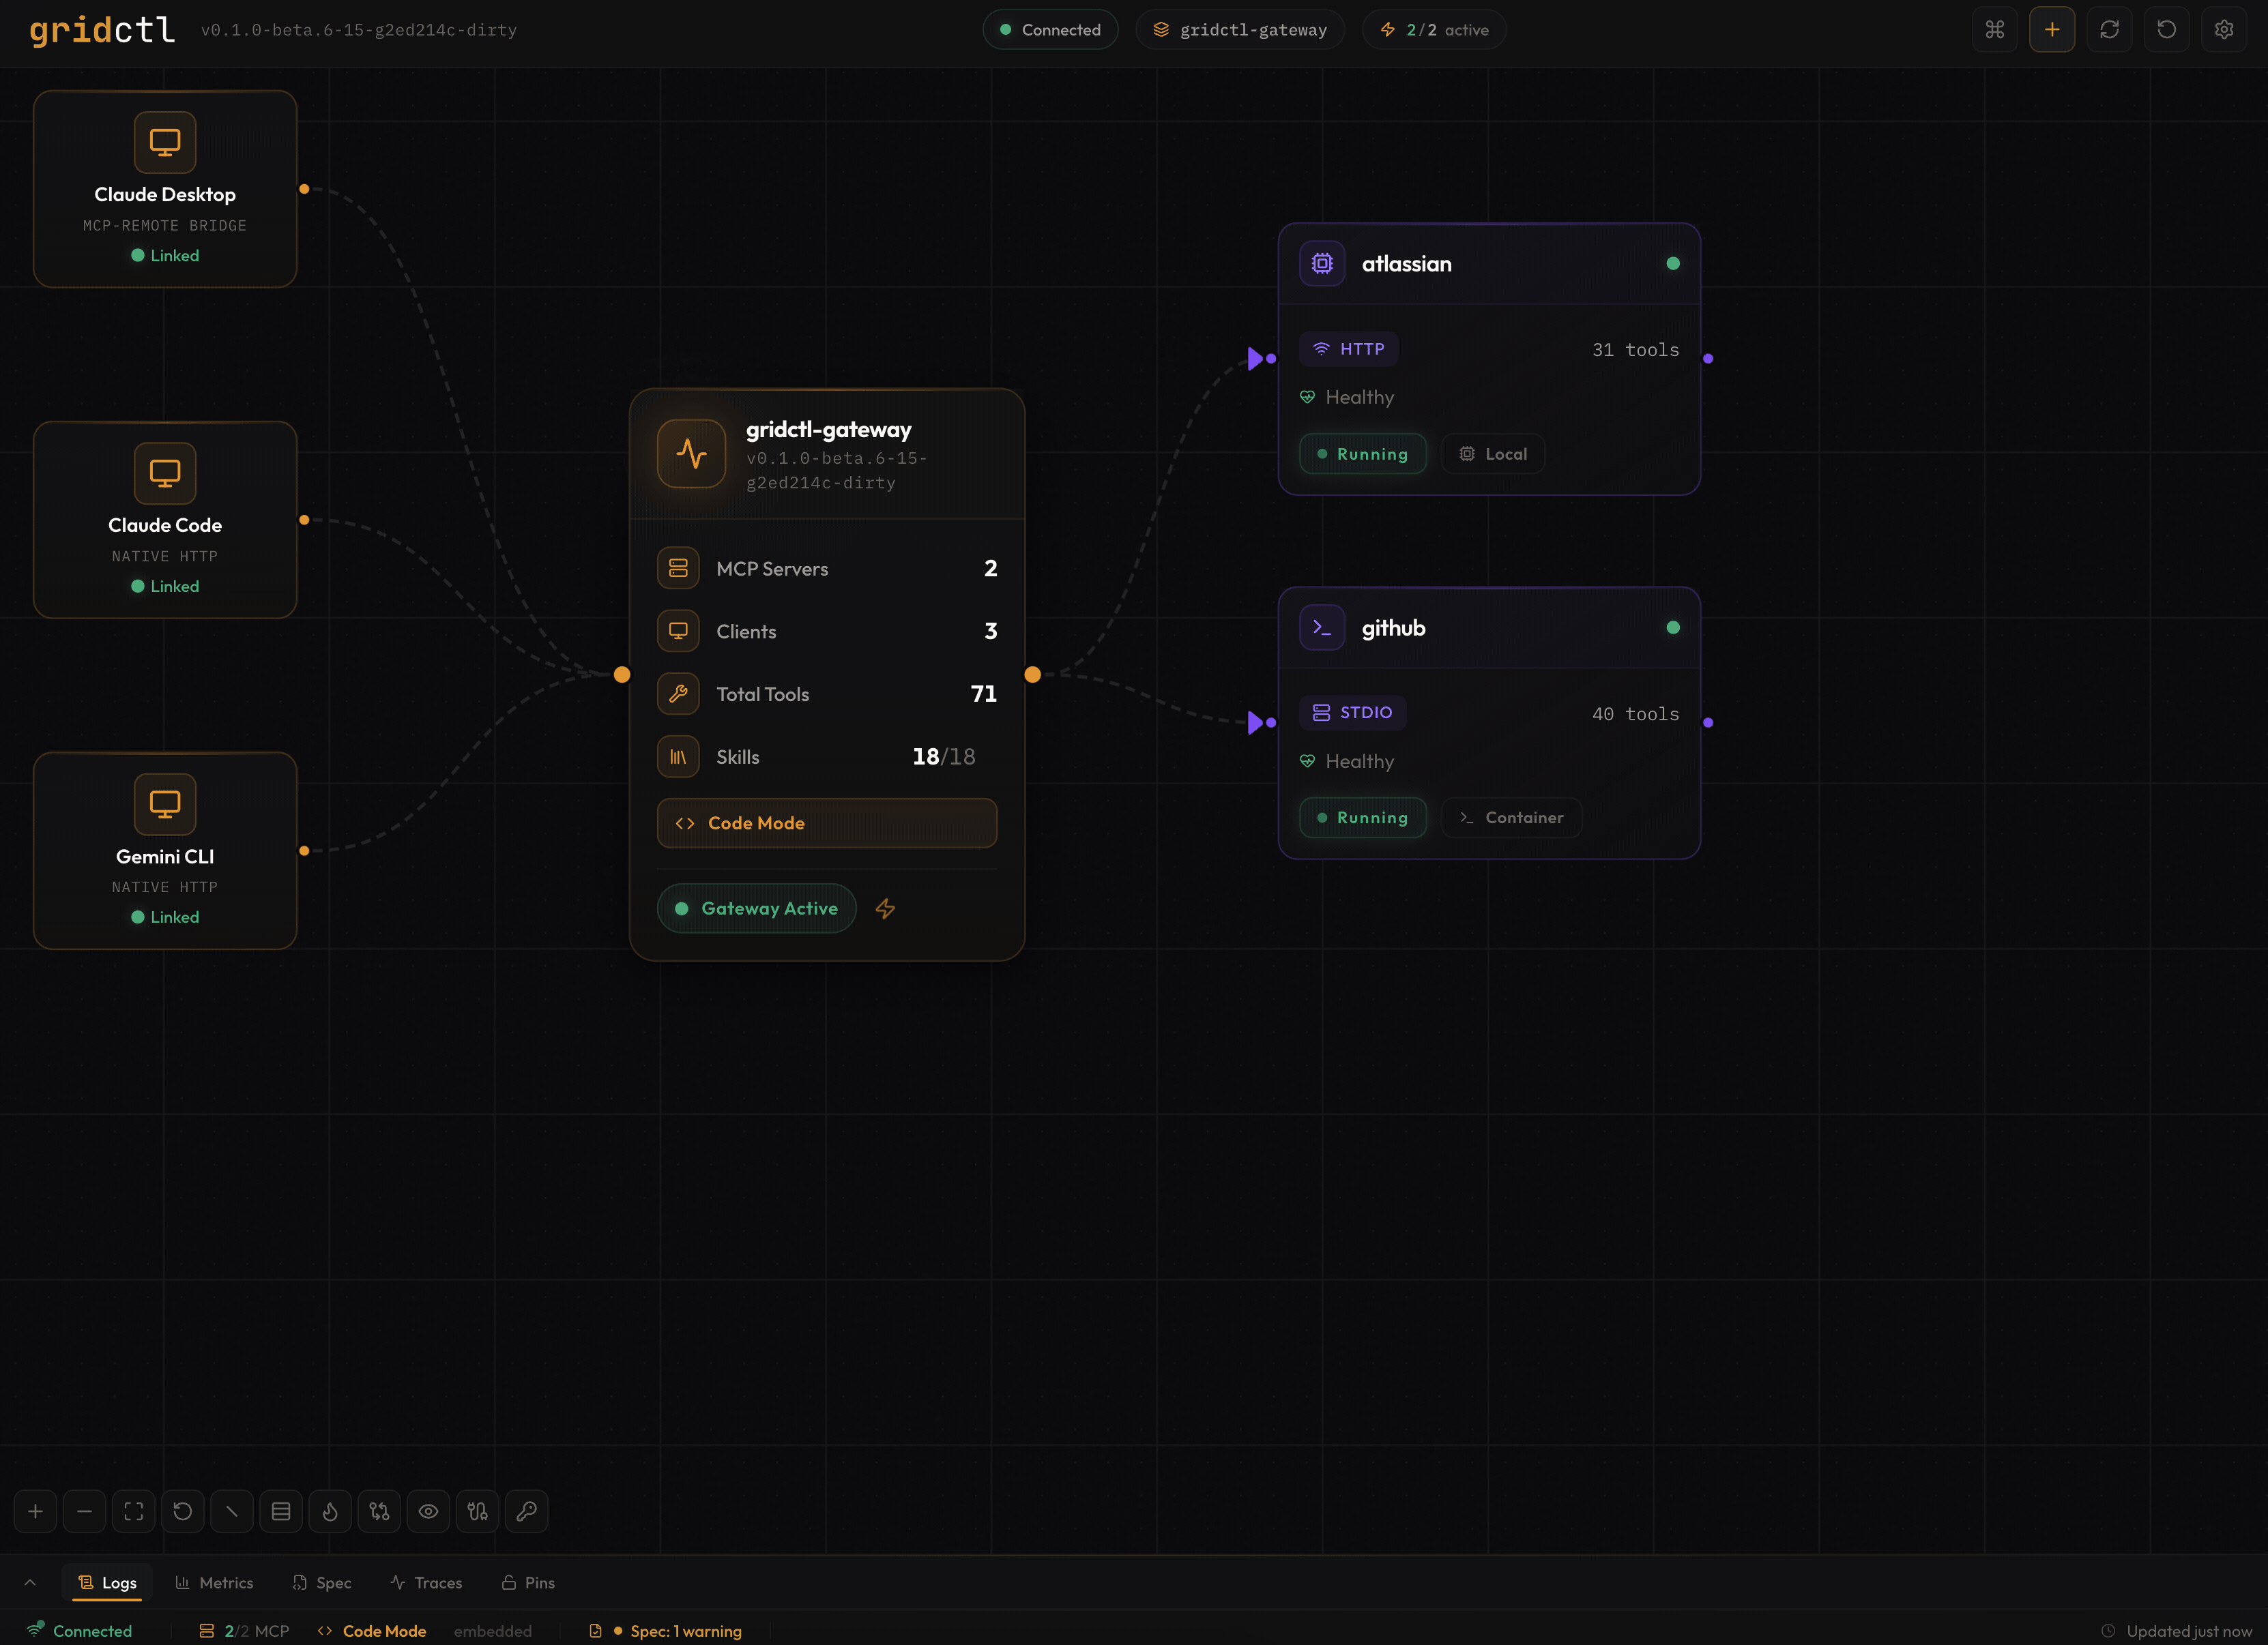Select the Claude Code client node
Viewport: 2268px width, 1645px height.
point(165,520)
